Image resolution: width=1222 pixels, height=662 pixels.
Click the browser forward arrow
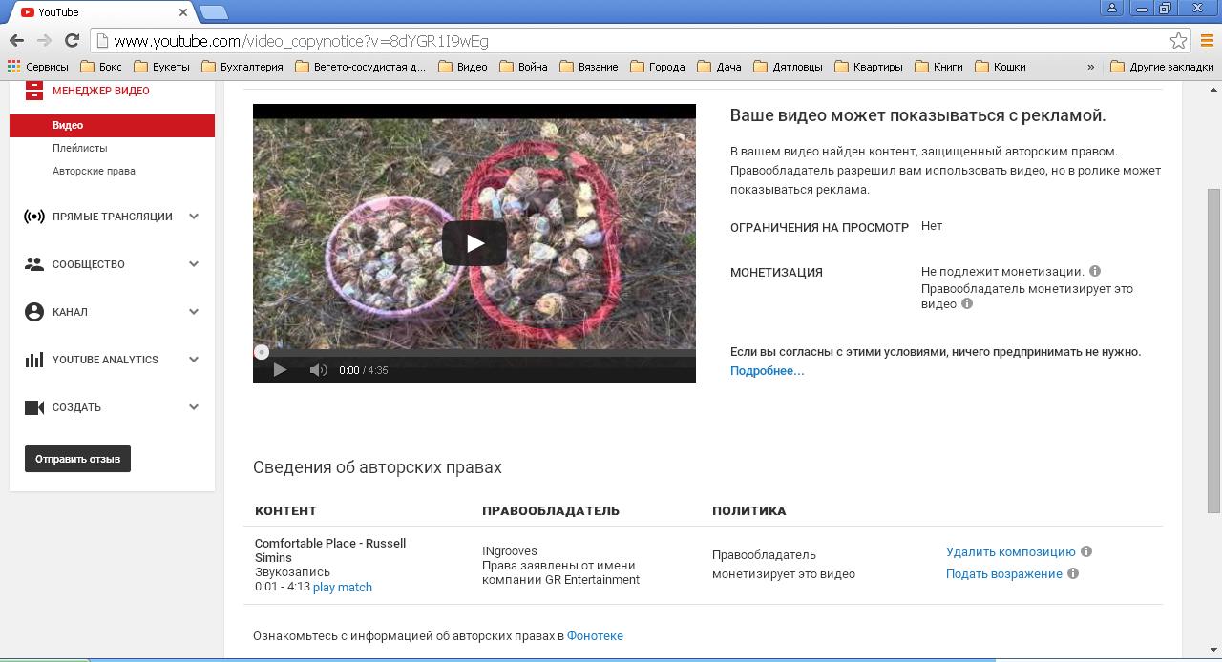(44, 41)
